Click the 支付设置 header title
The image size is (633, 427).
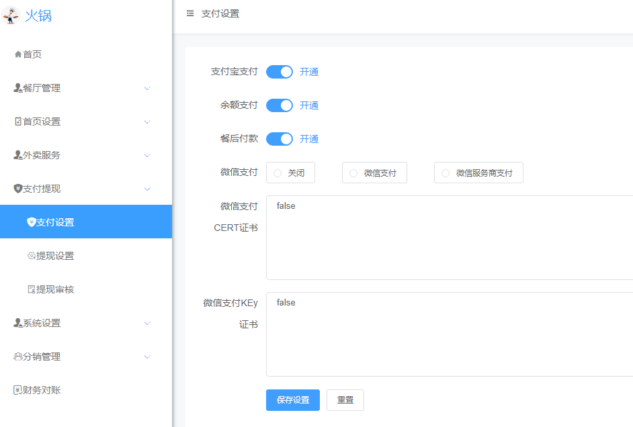pos(220,13)
